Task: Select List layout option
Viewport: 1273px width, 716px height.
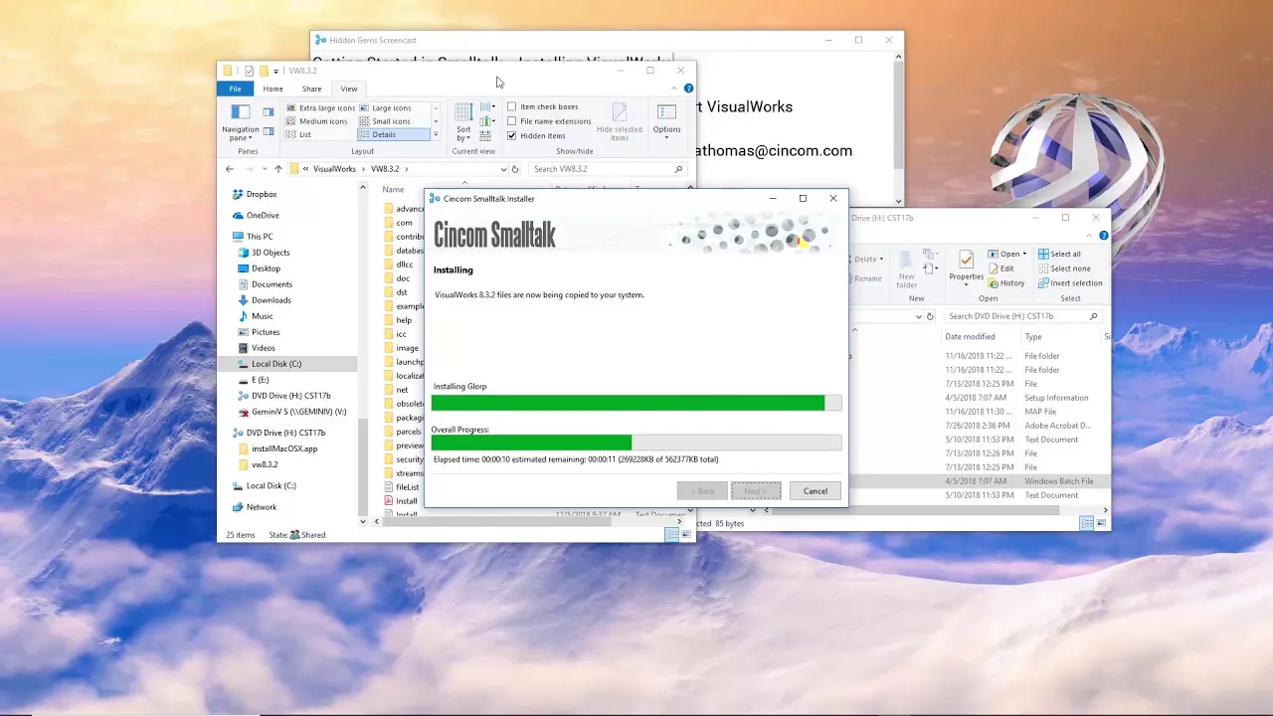Action: pyautogui.click(x=298, y=134)
